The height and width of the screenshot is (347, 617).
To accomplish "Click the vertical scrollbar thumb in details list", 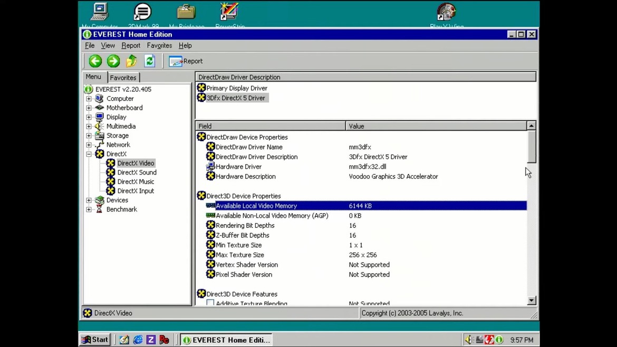I will coord(531,147).
